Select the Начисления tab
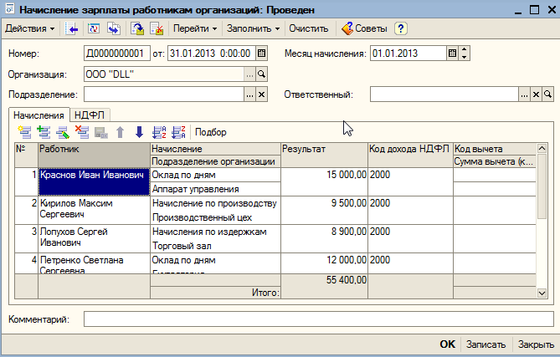Image resolution: width=560 pixels, height=357 pixels. point(39,115)
